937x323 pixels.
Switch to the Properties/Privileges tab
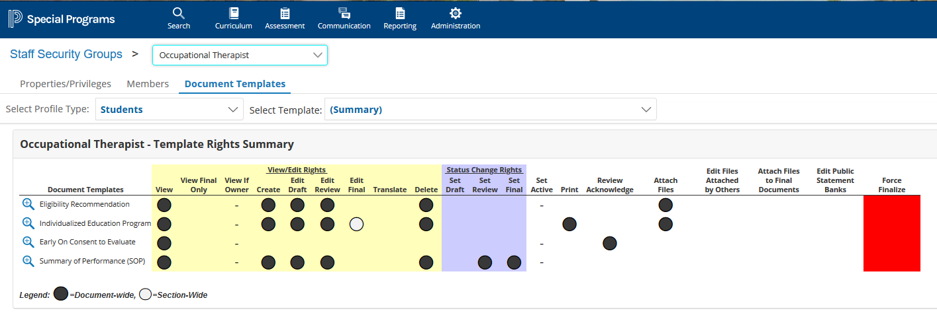click(x=66, y=84)
